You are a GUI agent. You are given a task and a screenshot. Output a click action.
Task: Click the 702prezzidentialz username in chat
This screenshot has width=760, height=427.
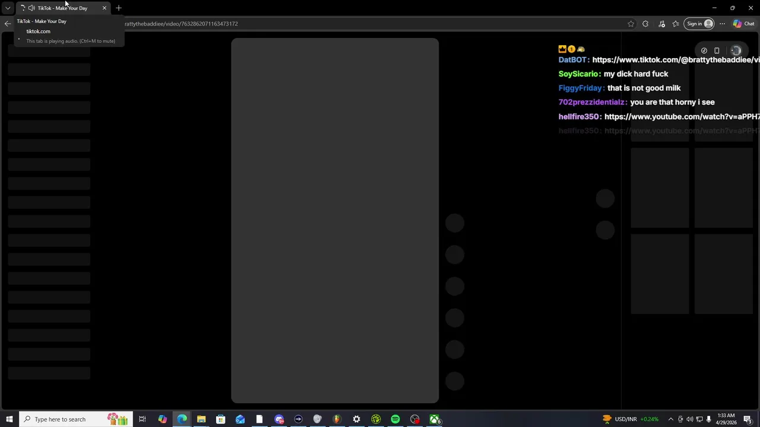[x=593, y=103]
